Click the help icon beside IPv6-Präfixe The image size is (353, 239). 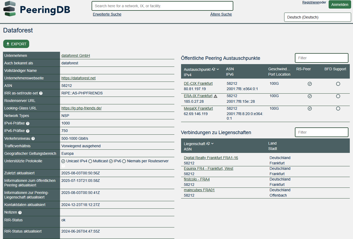pyautogui.click(x=28, y=131)
